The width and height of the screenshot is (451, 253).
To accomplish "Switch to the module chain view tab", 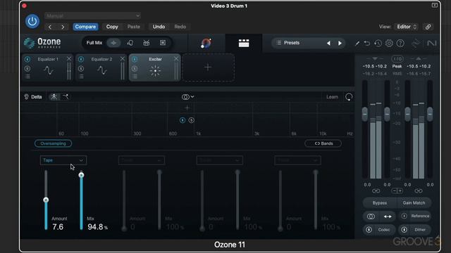I will (x=244, y=43).
